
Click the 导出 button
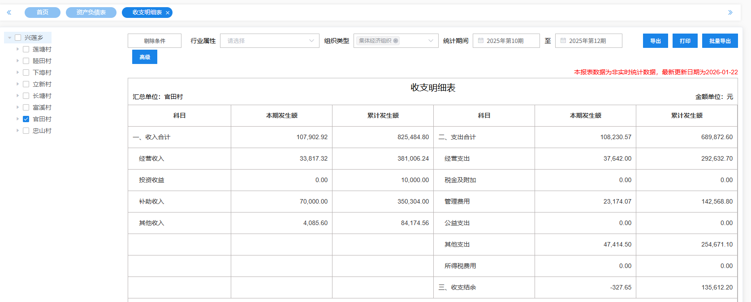coord(655,41)
